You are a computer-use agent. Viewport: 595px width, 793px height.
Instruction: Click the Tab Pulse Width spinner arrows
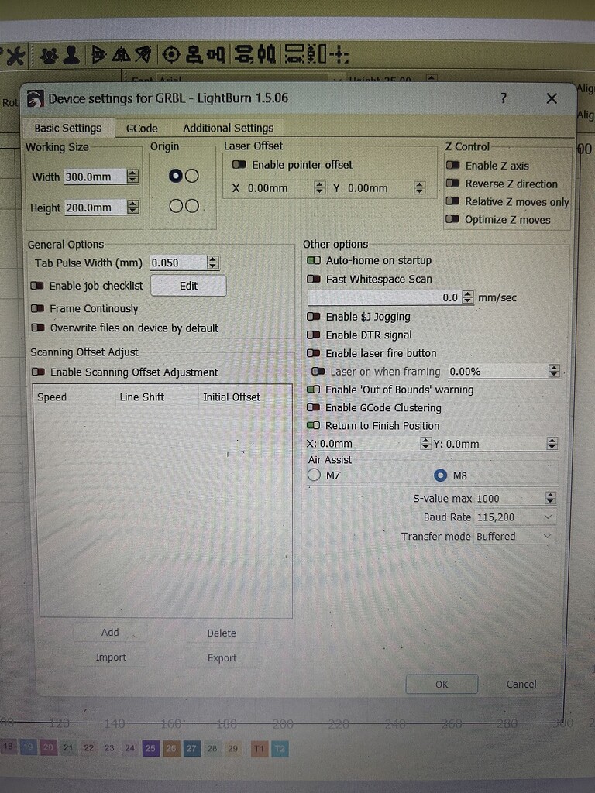[x=213, y=263]
